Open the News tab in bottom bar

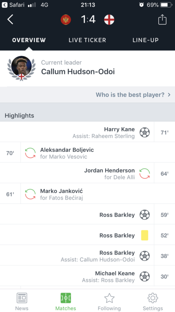(x=22, y=302)
